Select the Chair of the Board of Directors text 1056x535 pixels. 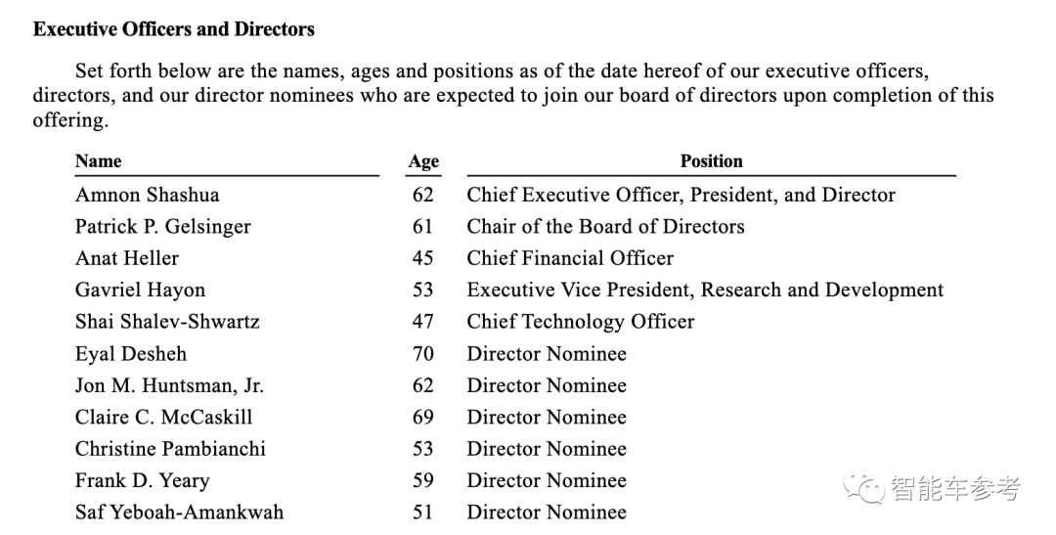click(605, 227)
